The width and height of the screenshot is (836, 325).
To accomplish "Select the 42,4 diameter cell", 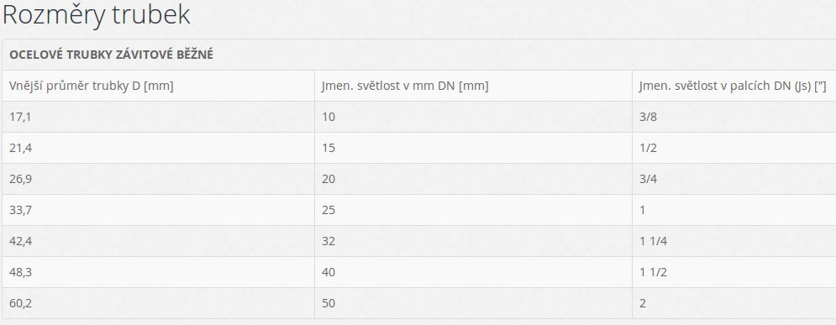I will click(158, 241).
